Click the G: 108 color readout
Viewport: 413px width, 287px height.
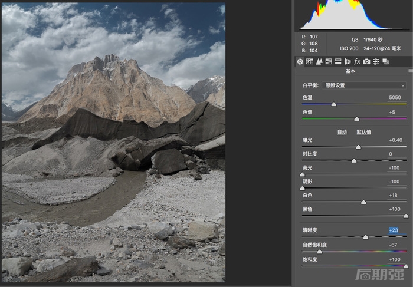(310, 44)
